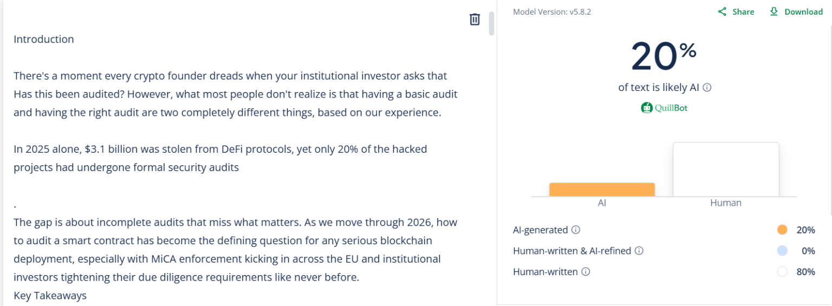Viewport: 832px width, 306px height.
Task: Click the orange AI bar in the chart
Action: (x=602, y=190)
